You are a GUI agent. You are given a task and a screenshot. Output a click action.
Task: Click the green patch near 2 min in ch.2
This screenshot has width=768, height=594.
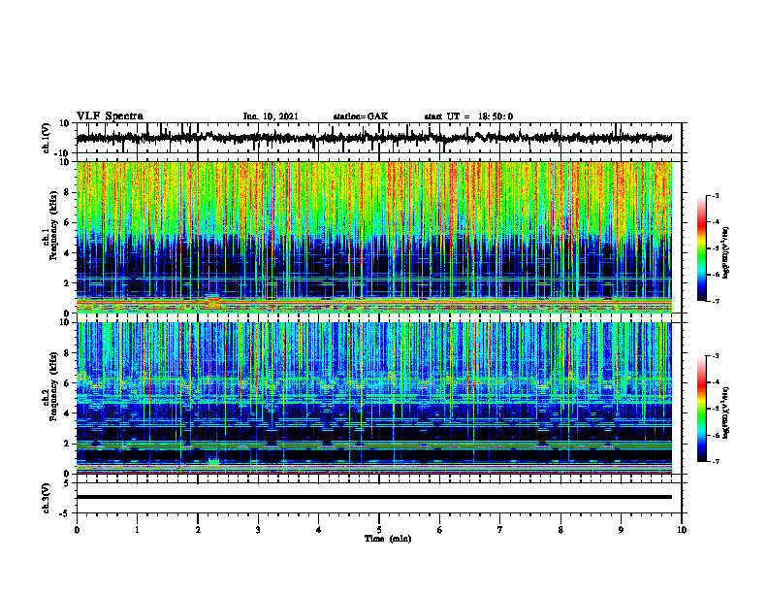[213, 463]
